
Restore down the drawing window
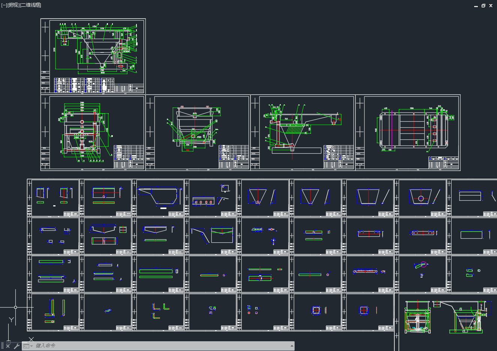tap(484, 6)
